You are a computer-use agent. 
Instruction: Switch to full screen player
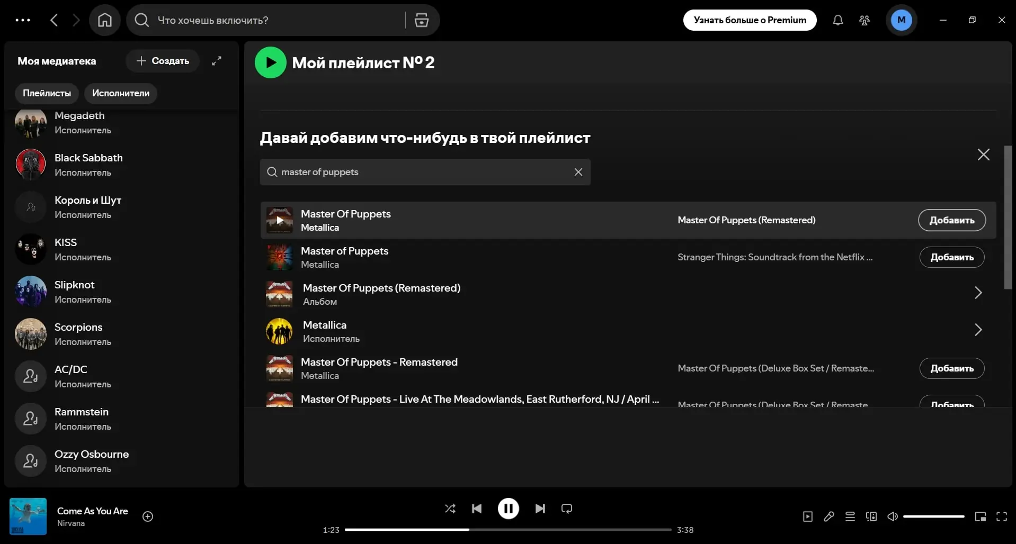[1002, 516]
